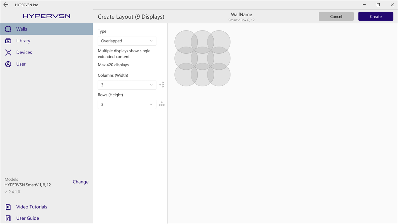The width and height of the screenshot is (398, 224).
Task: Click the back arrow in the title bar
Action: click(x=6, y=5)
